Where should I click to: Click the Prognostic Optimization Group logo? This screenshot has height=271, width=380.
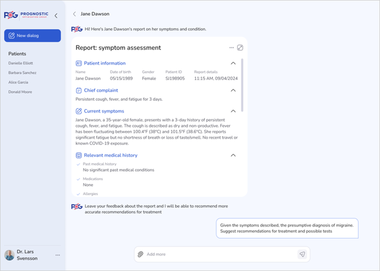click(x=26, y=16)
